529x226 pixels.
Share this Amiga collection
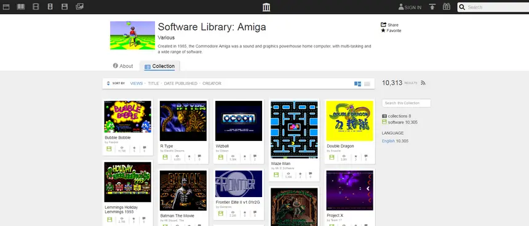tap(389, 25)
